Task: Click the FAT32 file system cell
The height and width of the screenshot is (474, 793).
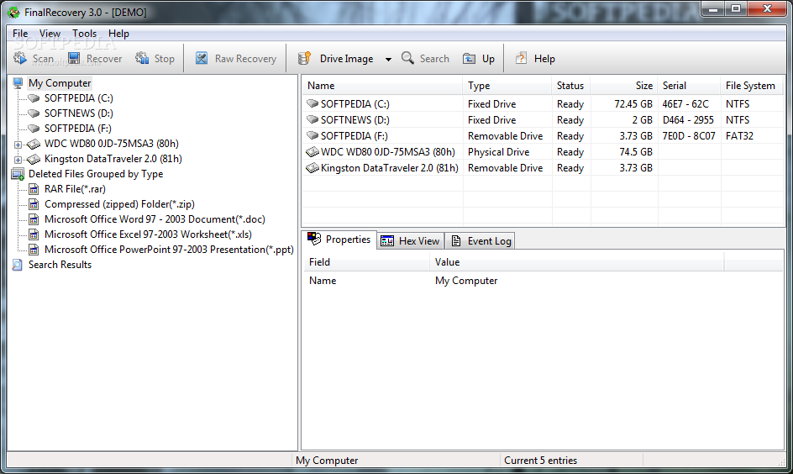Action: 739,136
